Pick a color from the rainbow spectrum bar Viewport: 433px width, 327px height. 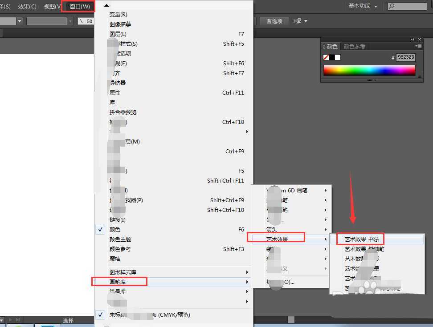pyautogui.click(x=369, y=70)
